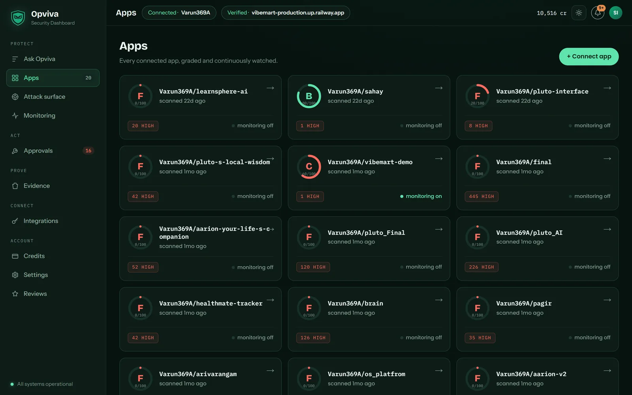Click the Connect app button

[589, 56]
